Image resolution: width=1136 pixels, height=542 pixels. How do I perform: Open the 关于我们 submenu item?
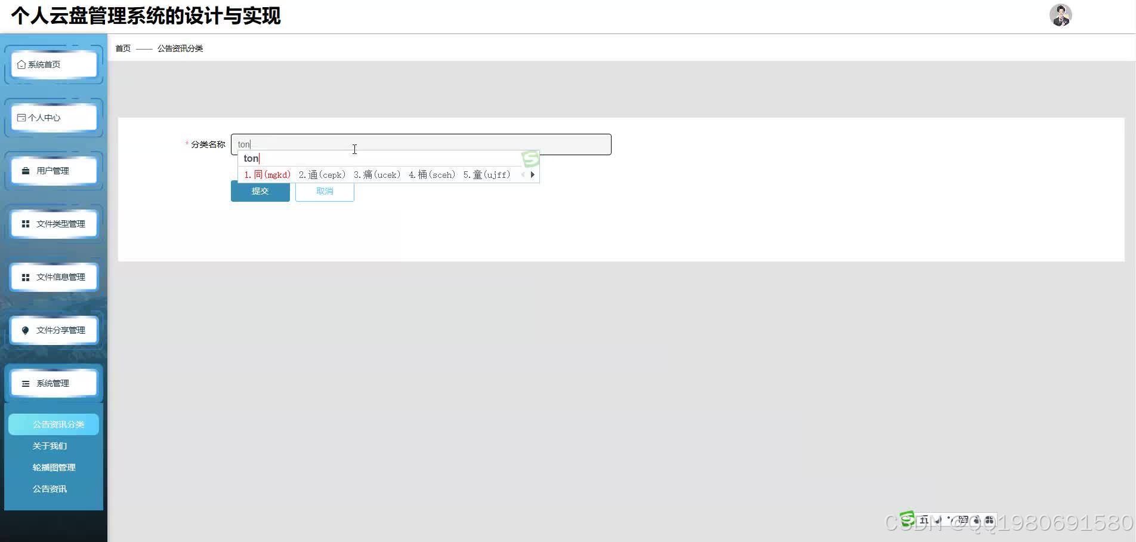pyautogui.click(x=50, y=446)
